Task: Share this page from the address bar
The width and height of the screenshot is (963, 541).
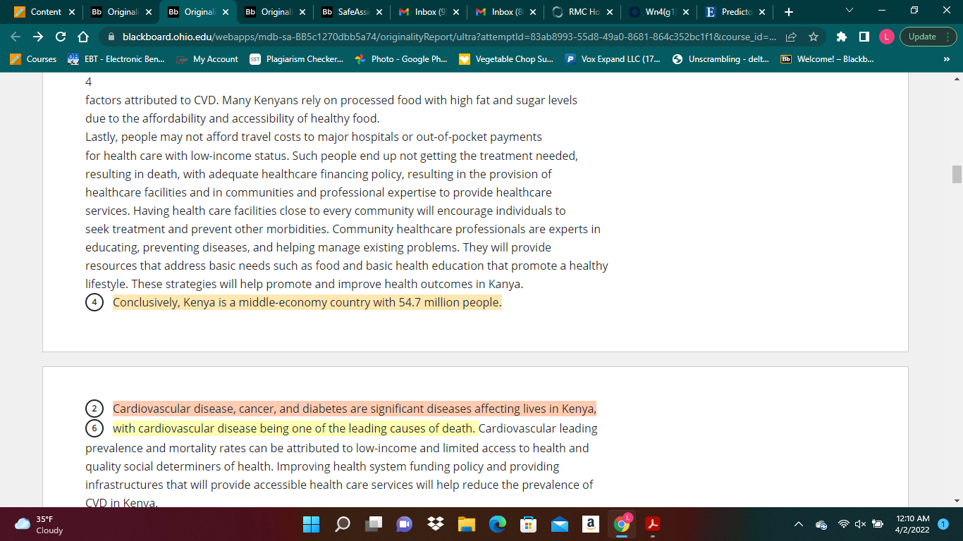Action: pos(791,37)
